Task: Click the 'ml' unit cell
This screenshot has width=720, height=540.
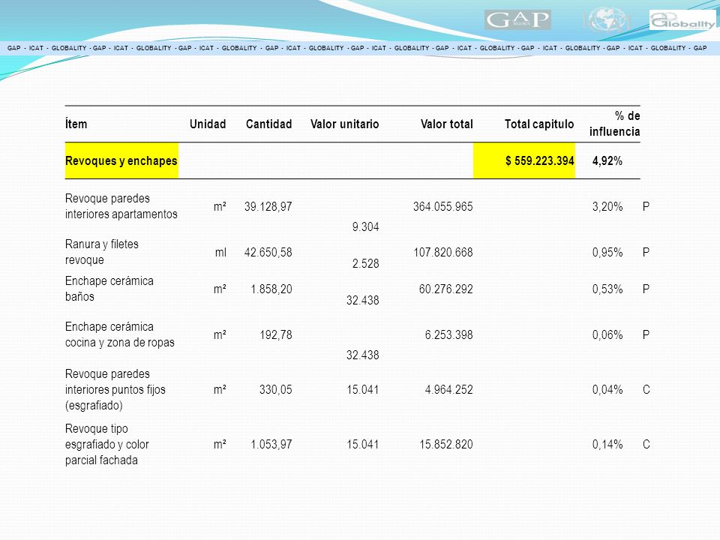Action: [x=220, y=253]
